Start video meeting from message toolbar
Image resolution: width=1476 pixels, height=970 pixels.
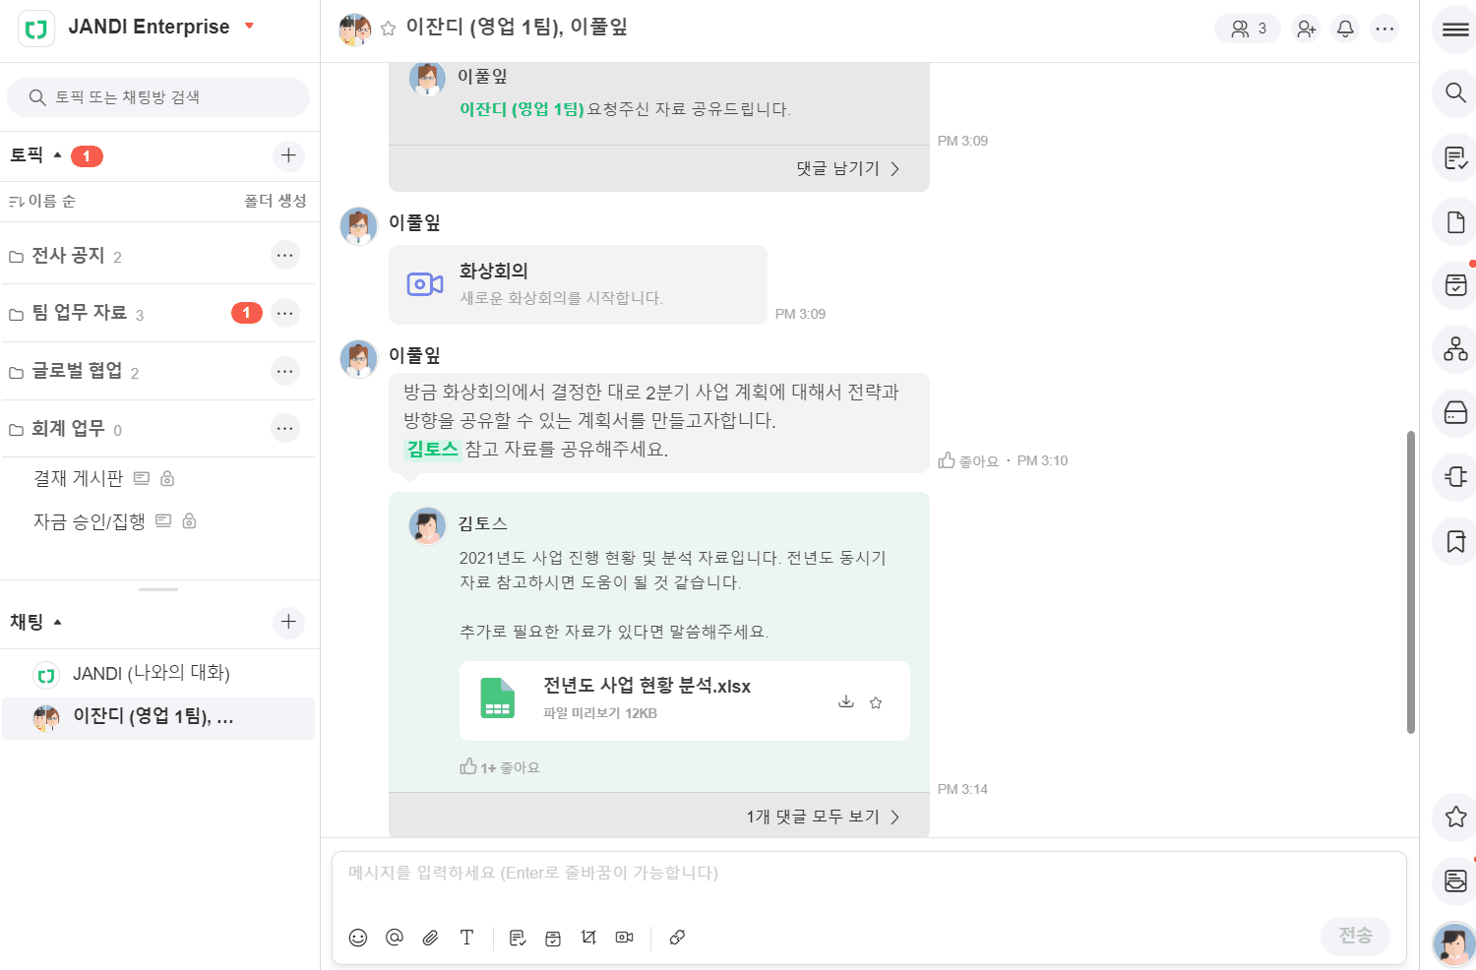pyautogui.click(x=625, y=938)
